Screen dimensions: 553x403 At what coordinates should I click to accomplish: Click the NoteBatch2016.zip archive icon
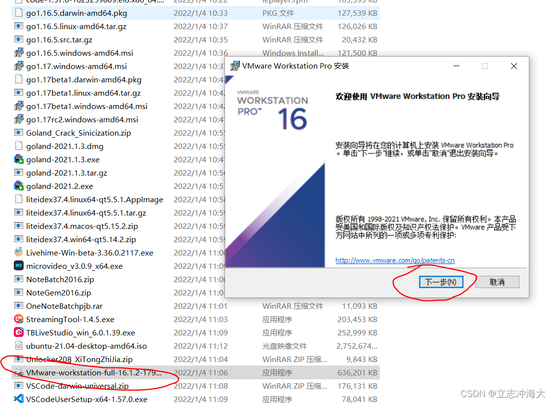[x=19, y=279]
